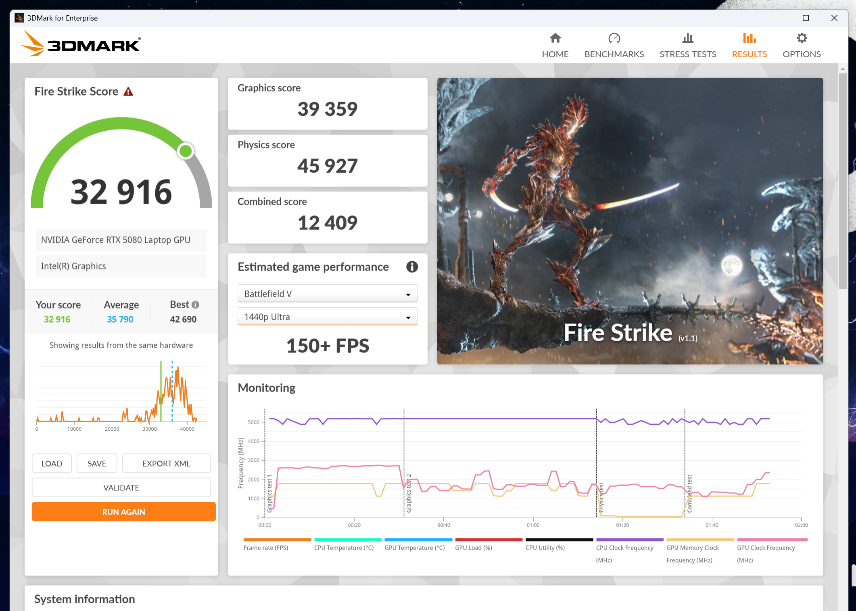Click the 3DMark title bar app icon
This screenshot has width=856, height=611.
19,18
